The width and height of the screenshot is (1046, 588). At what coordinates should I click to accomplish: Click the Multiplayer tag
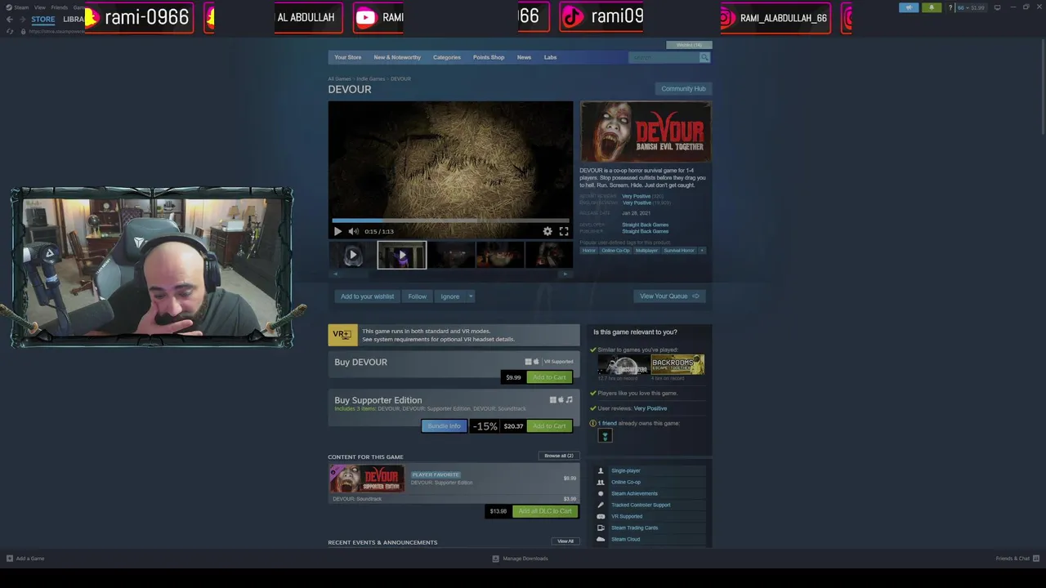646,250
